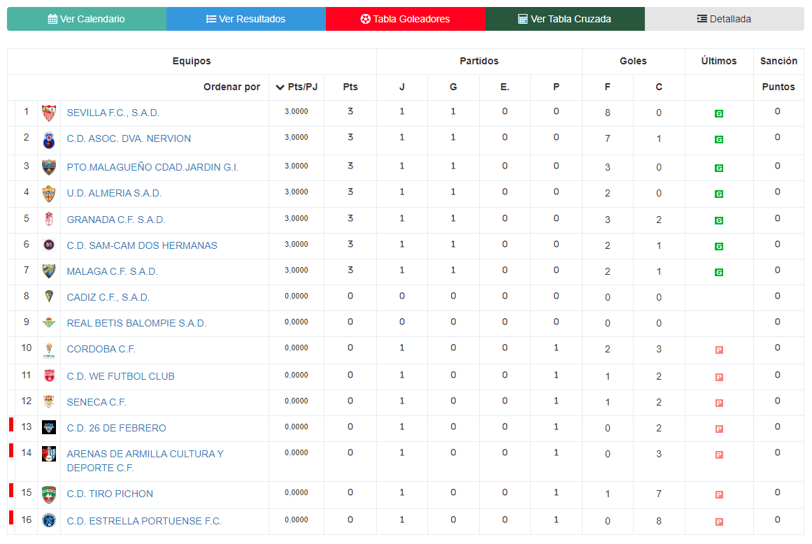Sort by the Pts/PJ column chevron
This screenshot has height=544, width=812.
coord(280,87)
